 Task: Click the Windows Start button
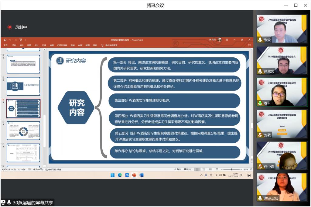click(113, 175)
